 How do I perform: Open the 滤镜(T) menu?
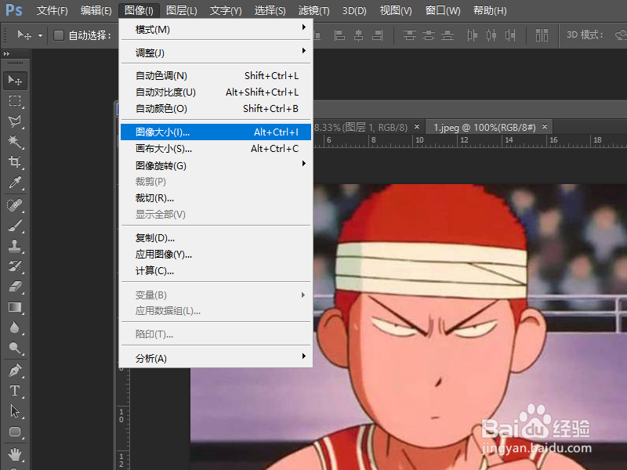pos(314,10)
